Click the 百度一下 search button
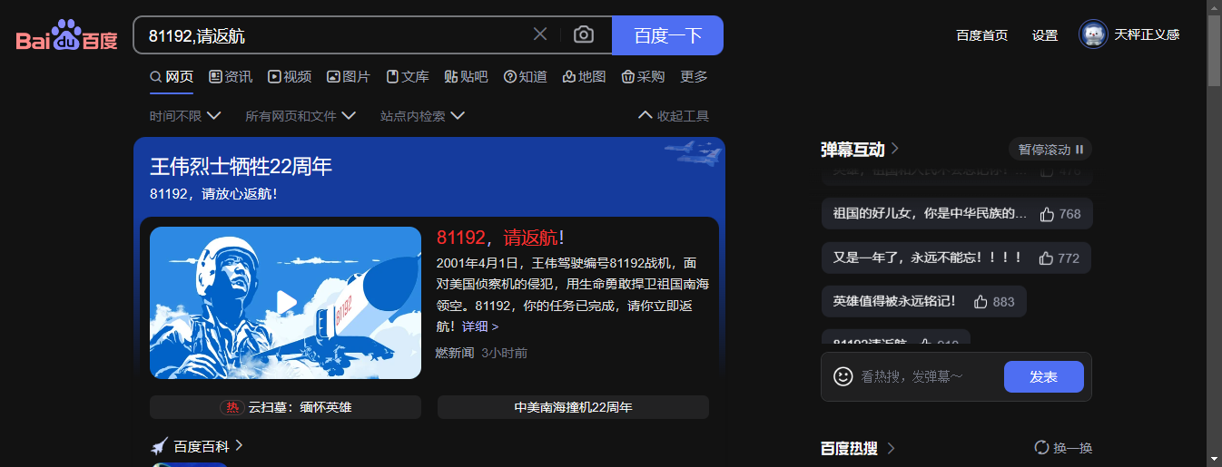Screen dimensions: 1222x467 tap(667, 35)
